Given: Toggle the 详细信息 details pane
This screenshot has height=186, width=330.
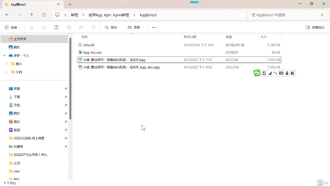Looking at the screenshot, I should (x=315, y=27).
